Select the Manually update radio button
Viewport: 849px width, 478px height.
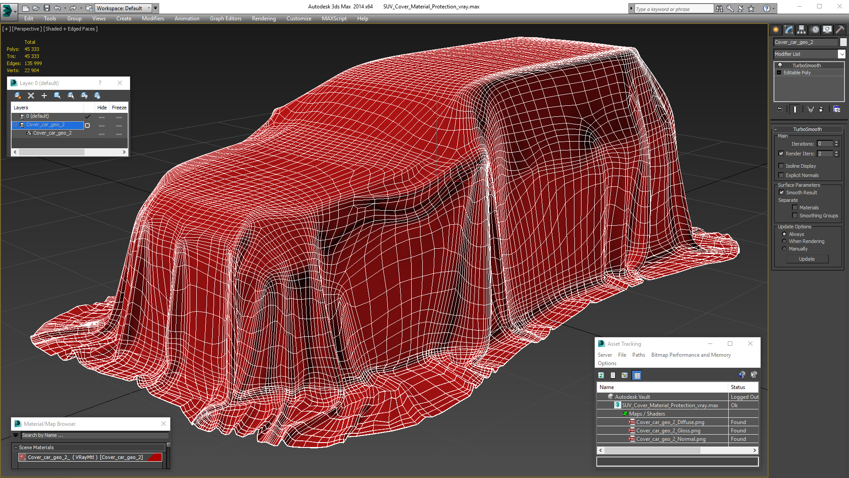click(x=784, y=249)
